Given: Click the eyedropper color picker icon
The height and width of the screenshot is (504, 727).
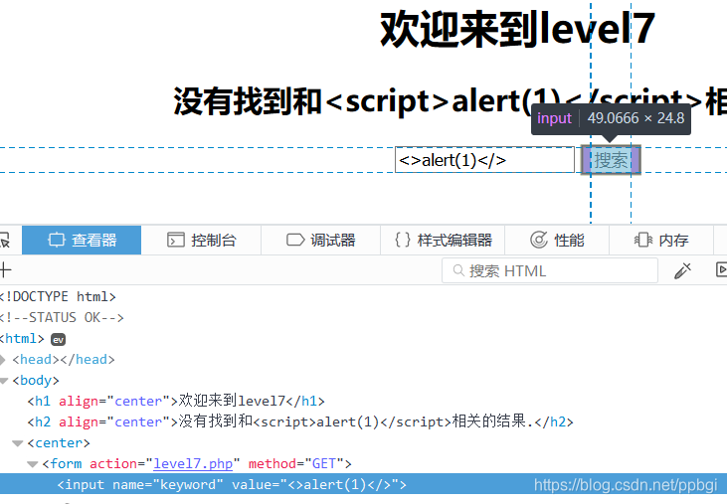Looking at the screenshot, I should (682, 270).
